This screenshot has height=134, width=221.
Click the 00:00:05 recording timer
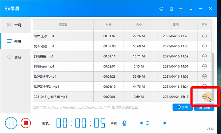click(81, 123)
